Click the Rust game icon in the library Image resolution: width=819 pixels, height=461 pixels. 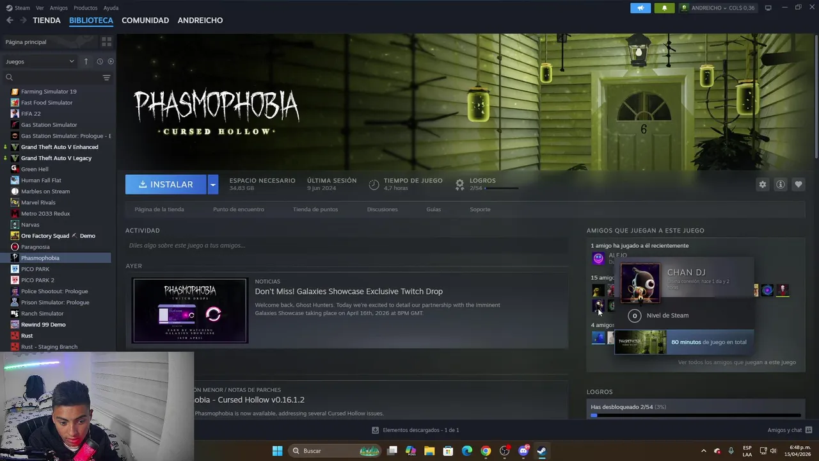coord(15,336)
